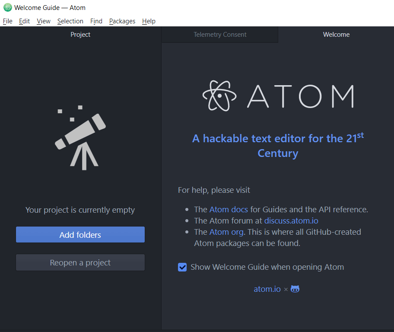The width and height of the screenshot is (394, 332).
Task: Open the Atom org link
Action: [x=226, y=232]
